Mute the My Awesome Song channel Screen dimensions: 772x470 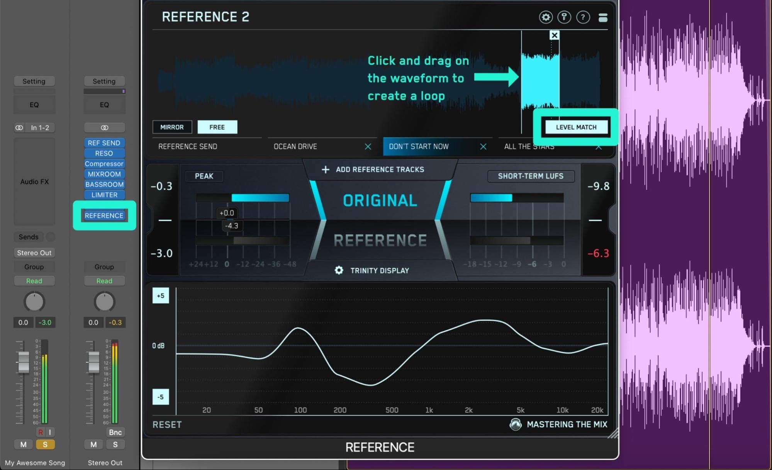[24, 445]
